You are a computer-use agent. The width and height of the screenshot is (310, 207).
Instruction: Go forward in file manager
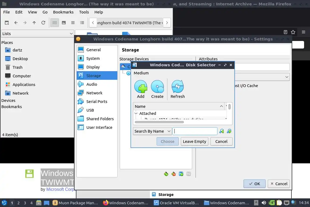click(25, 23)
